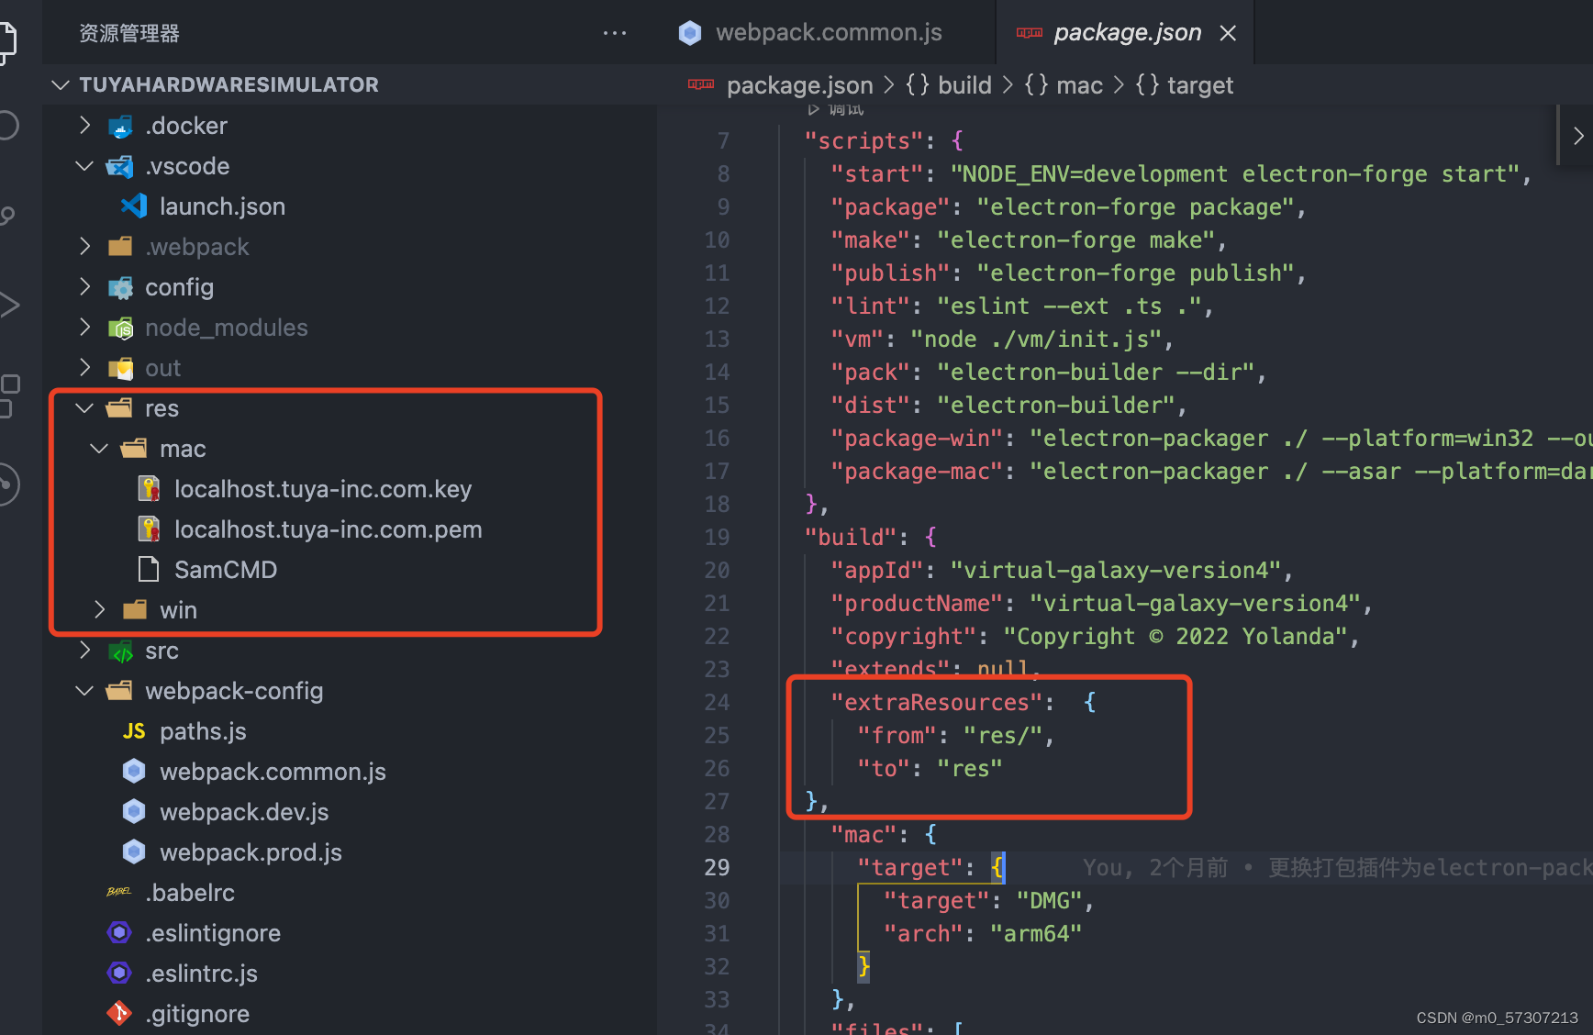
Task: Click the "appId" key on line 20
Action: (877, 570)
